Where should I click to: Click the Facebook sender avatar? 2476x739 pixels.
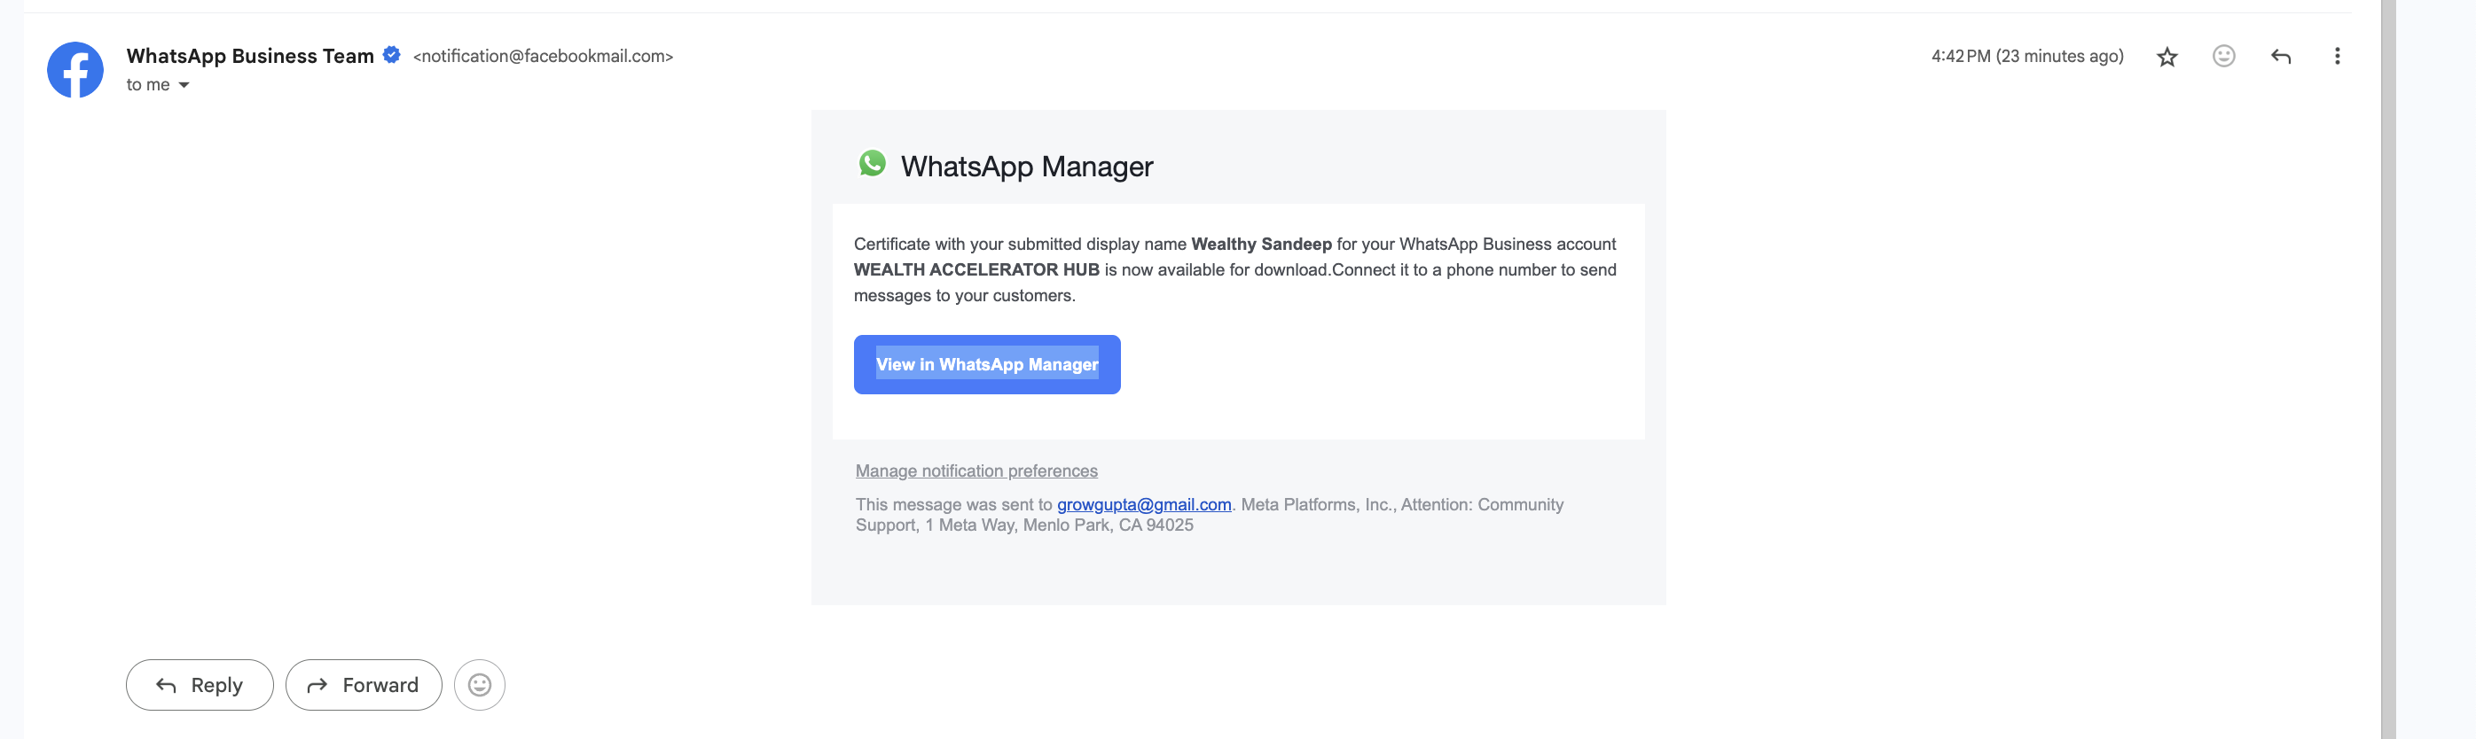pos(75,69)
